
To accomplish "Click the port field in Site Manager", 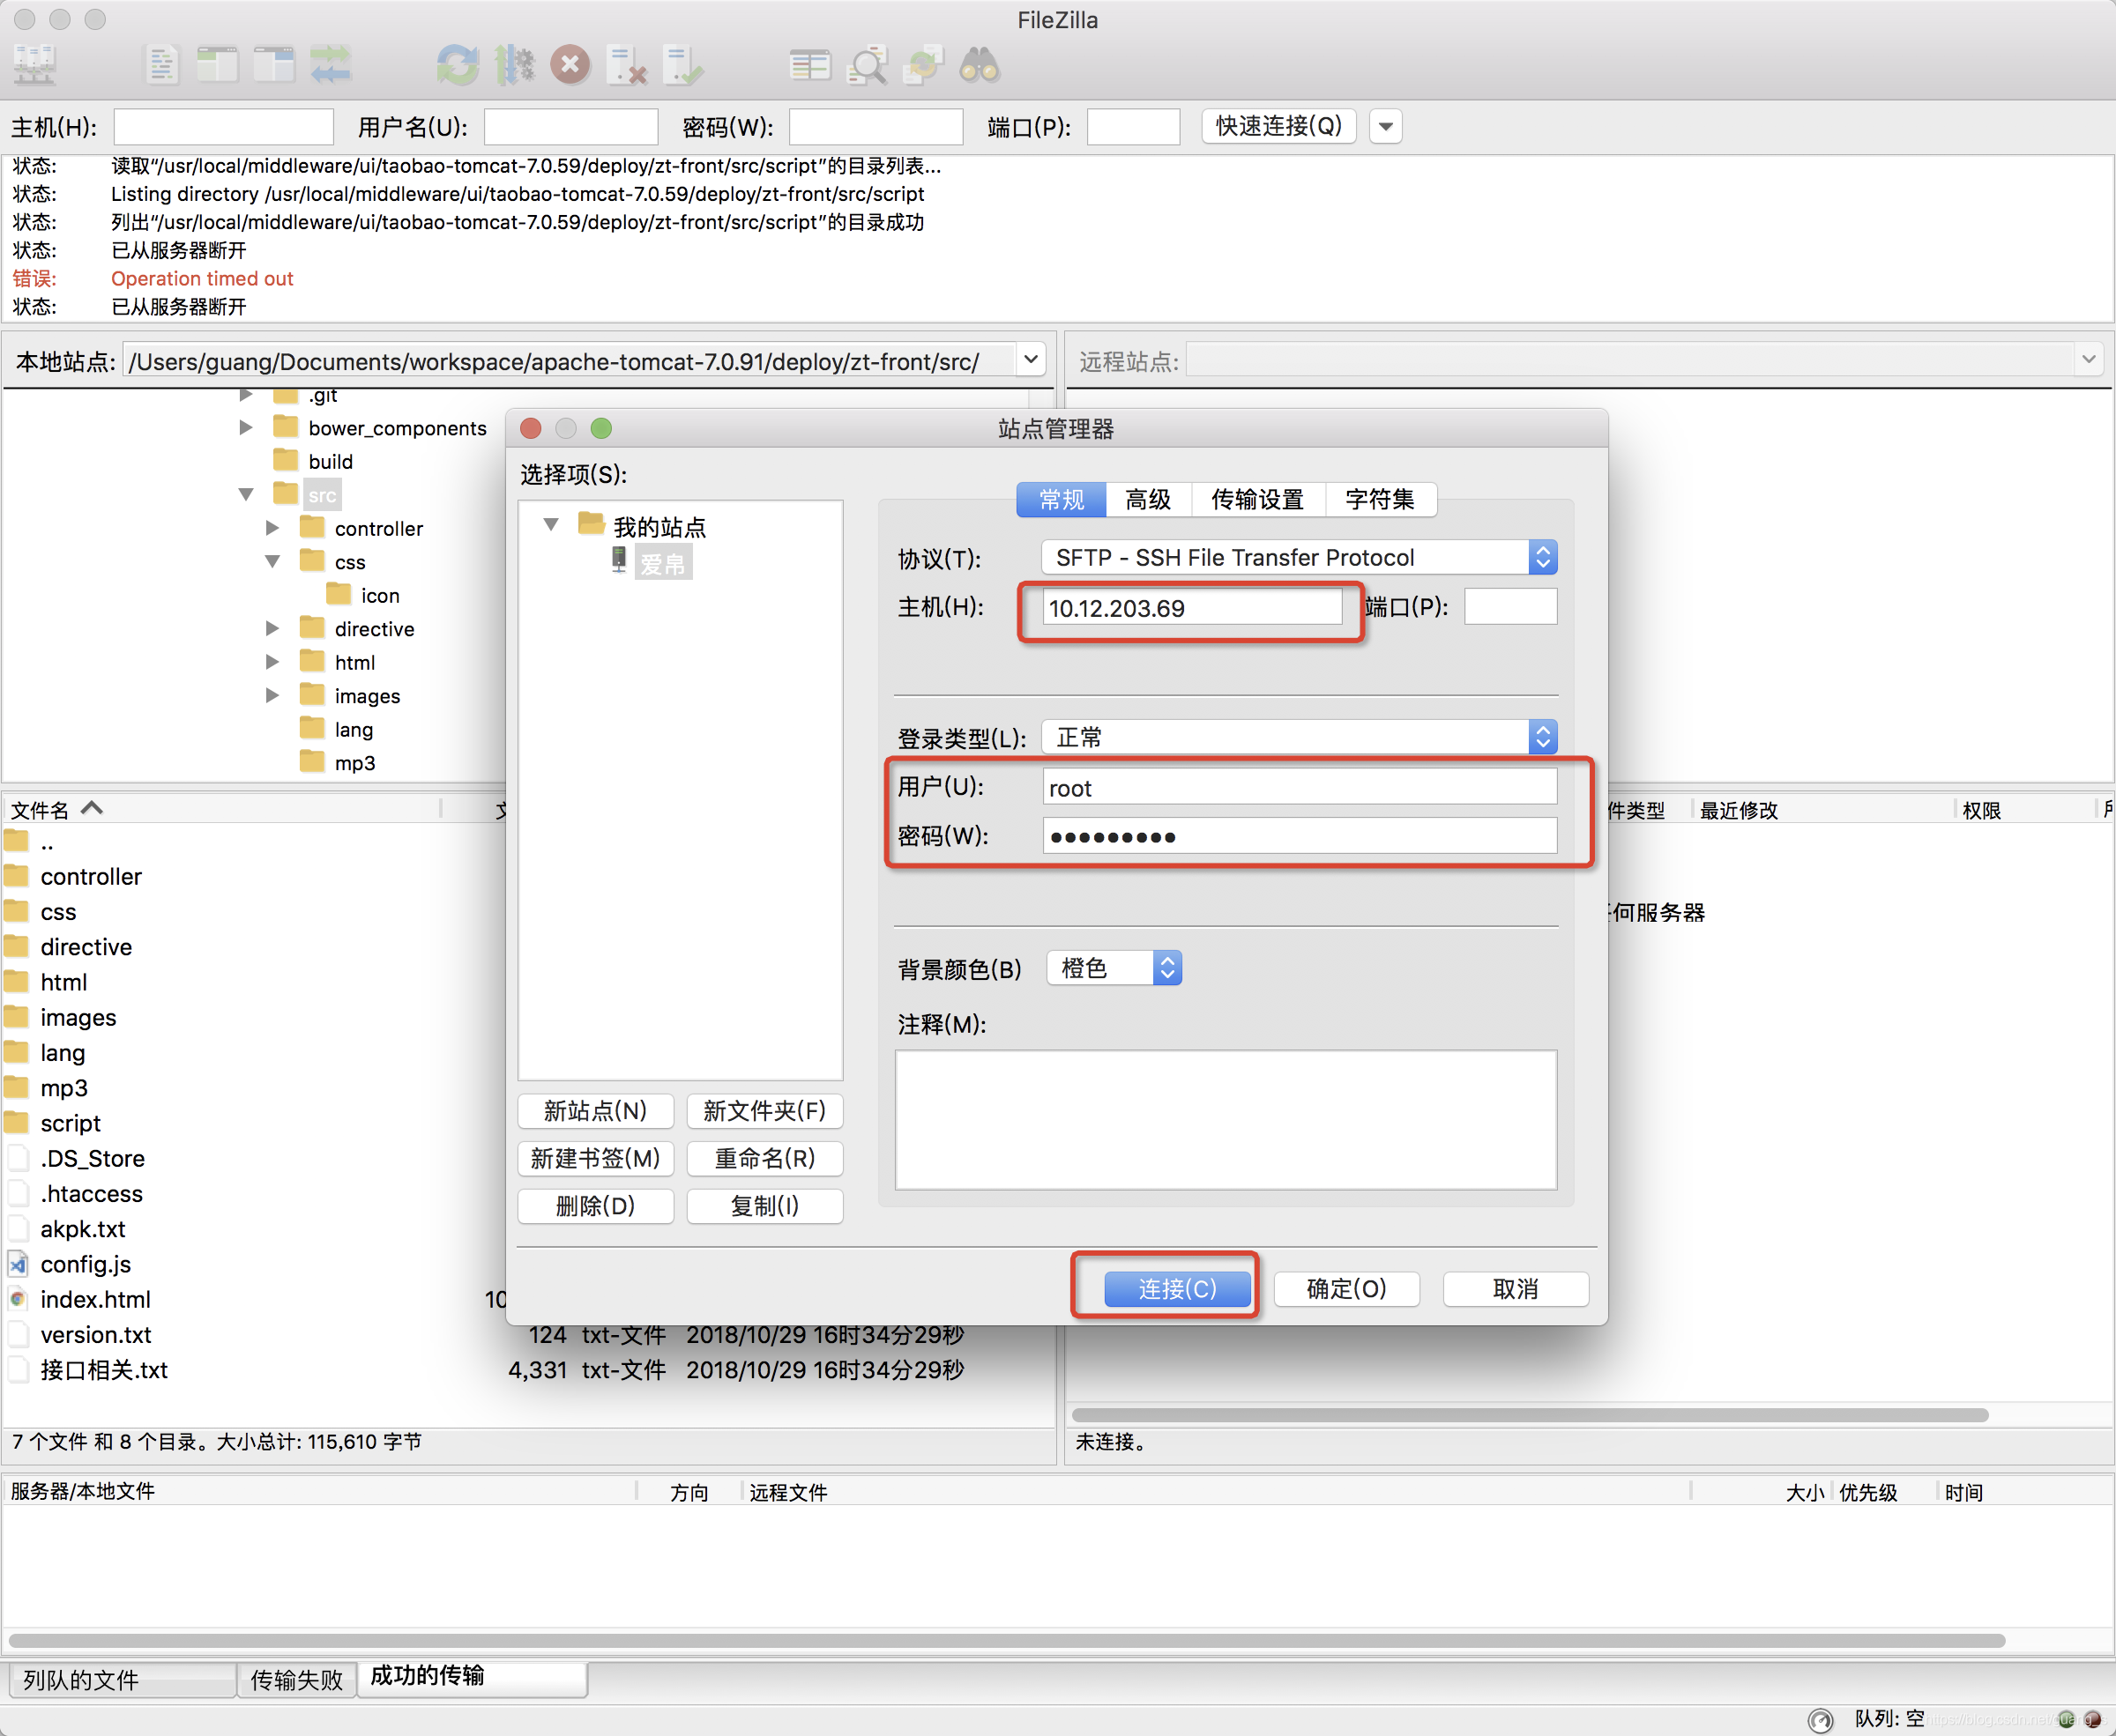I will (x=1510, y=607).
